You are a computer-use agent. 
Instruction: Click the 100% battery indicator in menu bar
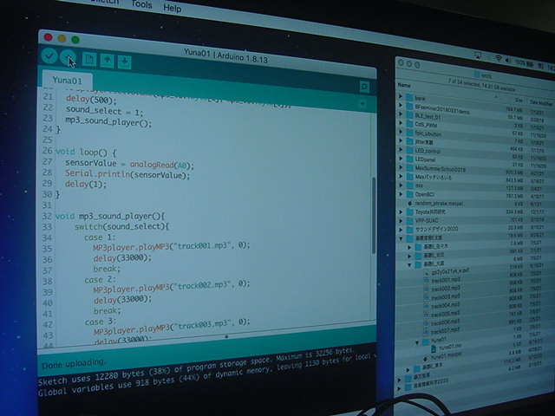[524, 63]
